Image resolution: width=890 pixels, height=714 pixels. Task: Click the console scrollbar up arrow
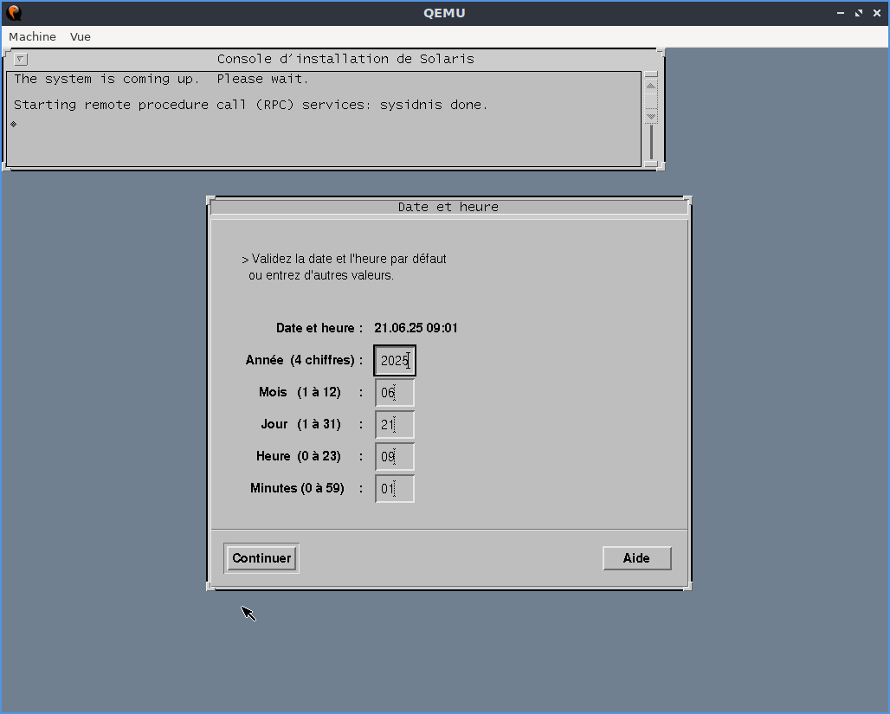pos(651,86)
